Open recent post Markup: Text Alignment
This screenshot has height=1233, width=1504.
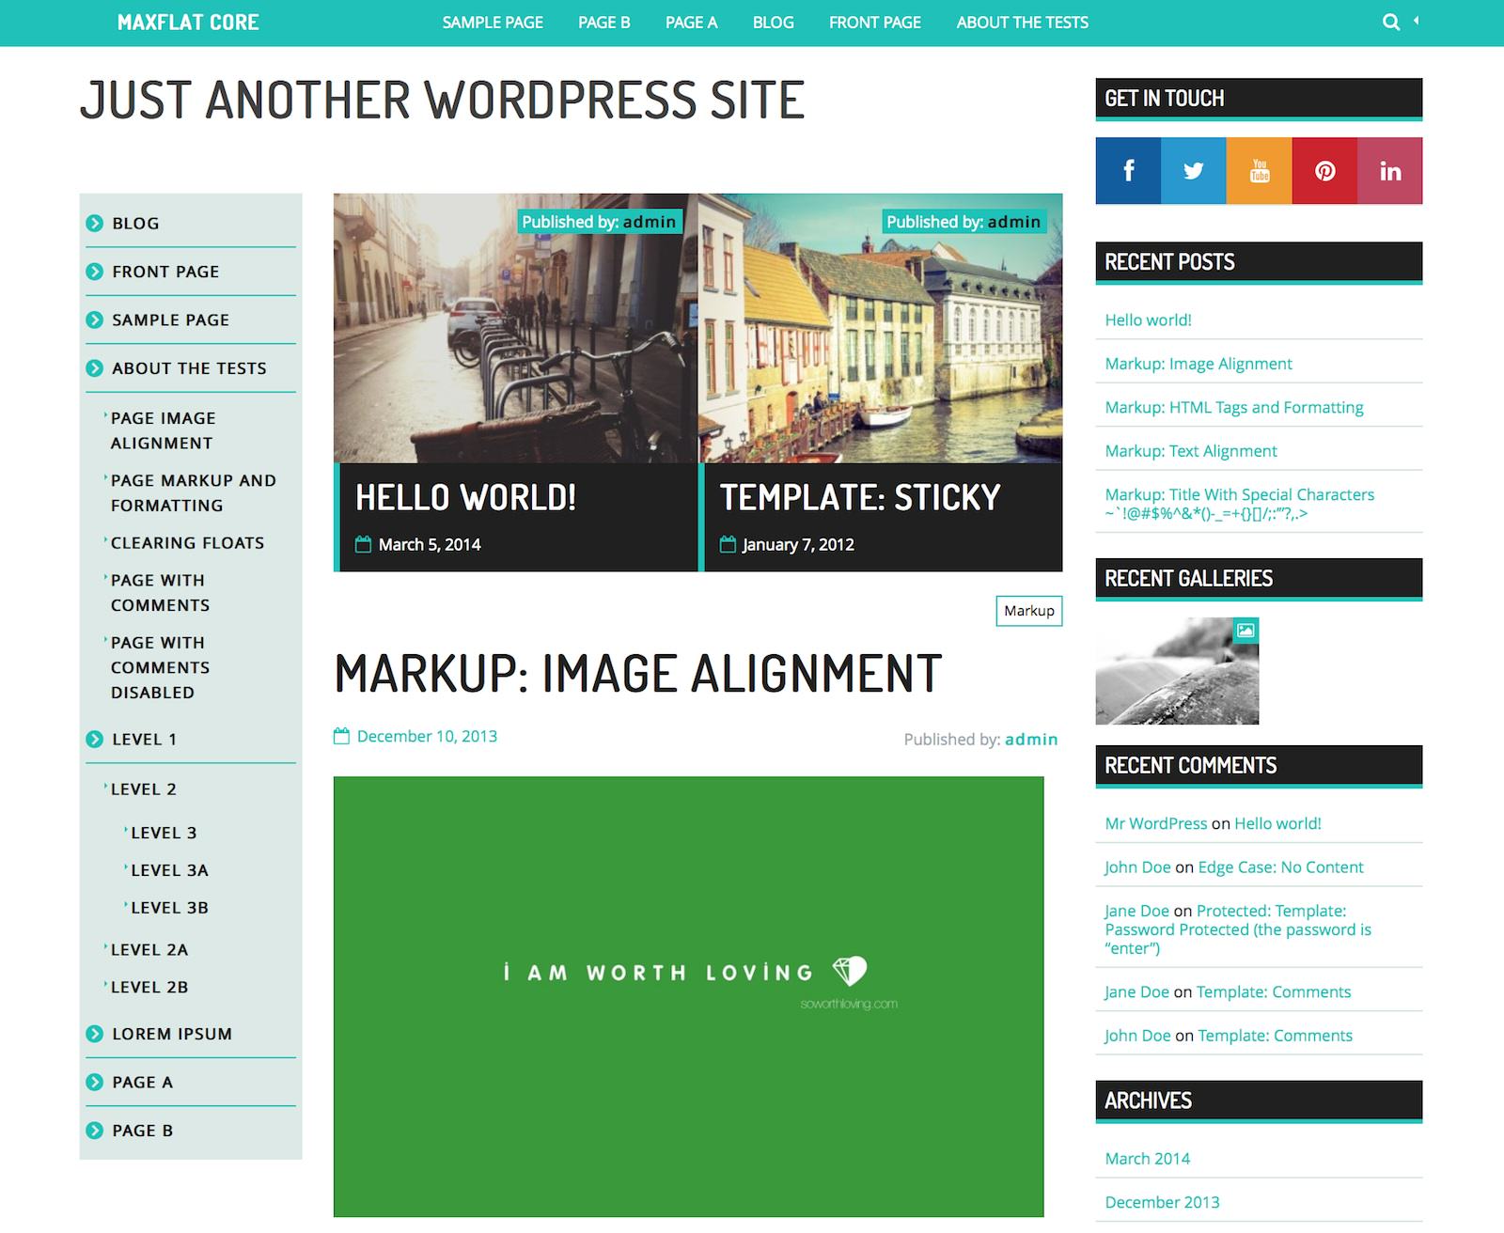[1190, 451]
